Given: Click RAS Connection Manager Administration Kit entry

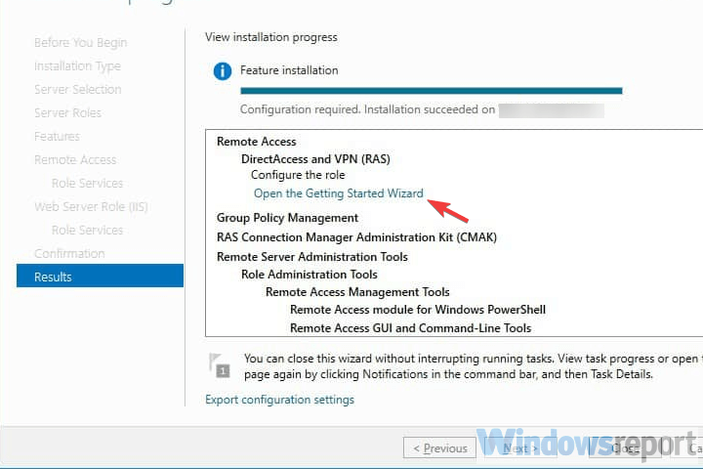Looking at the screenshot, I should click(x=357, y=237).
